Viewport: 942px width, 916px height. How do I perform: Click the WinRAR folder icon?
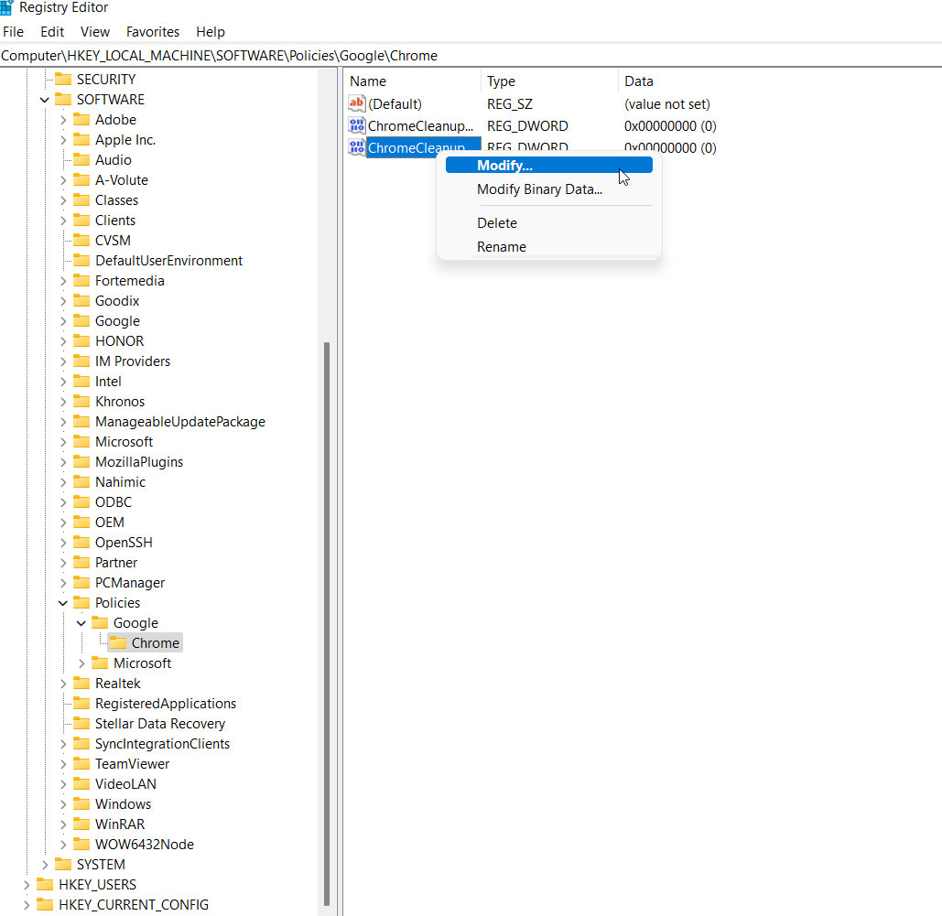coord(81,824)
